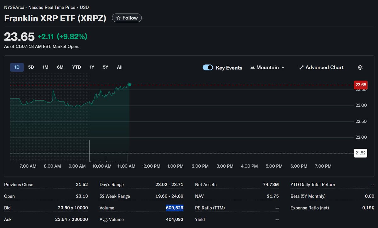Click the 23.00 price axis label
378x228 pixels.
[x=361, y=105]
